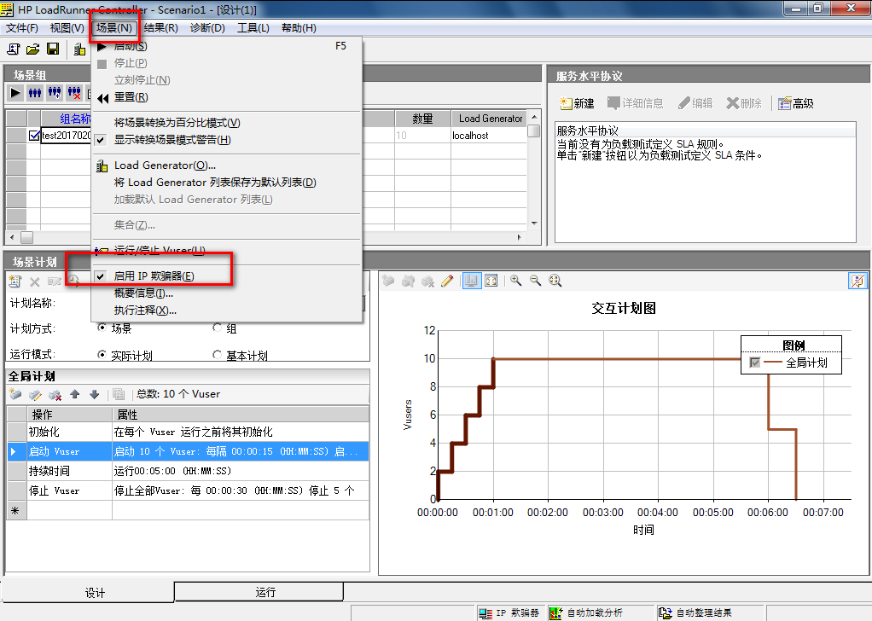Click the IP 欺骗器 status bar indicator
872x621 pixels.
(x=509, y=613)
